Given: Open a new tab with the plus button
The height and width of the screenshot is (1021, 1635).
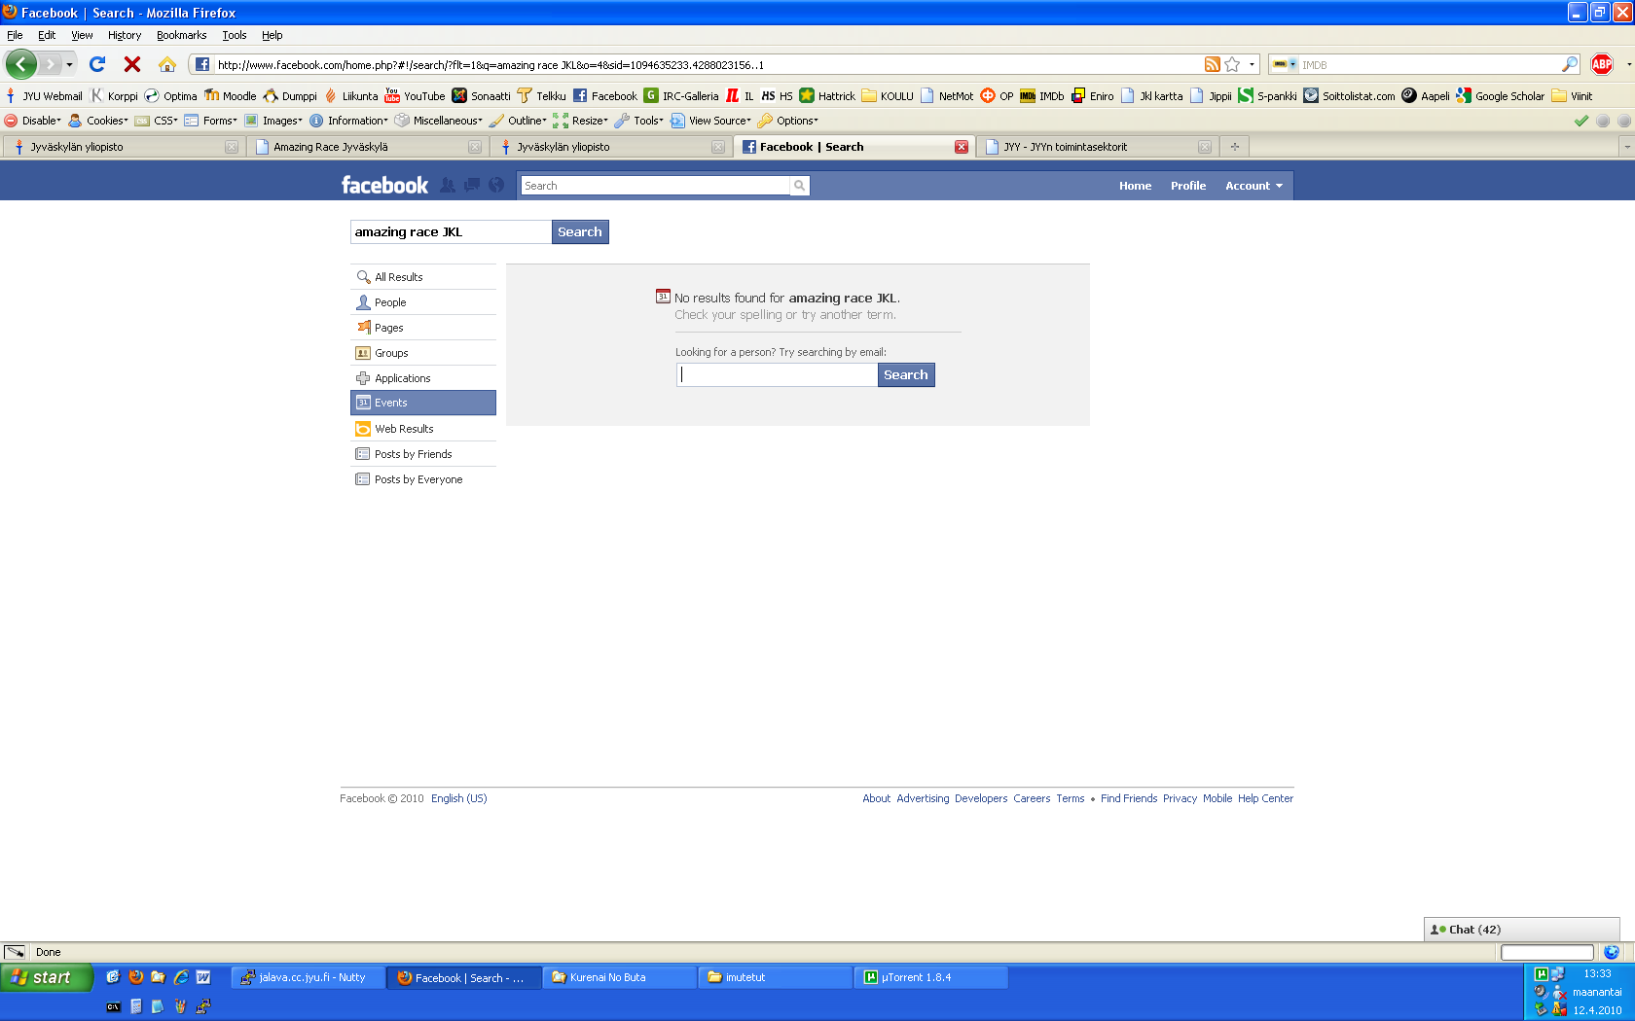Looking at the screenshot, I should point(1235,147).
